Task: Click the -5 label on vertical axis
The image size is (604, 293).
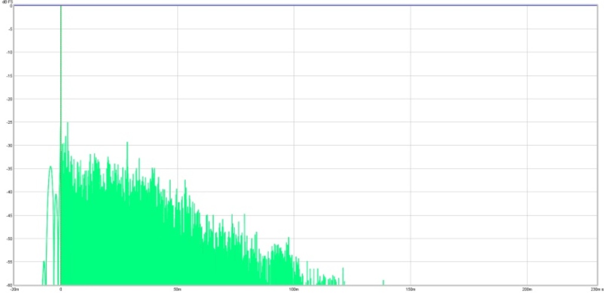Action: point(11,29)
